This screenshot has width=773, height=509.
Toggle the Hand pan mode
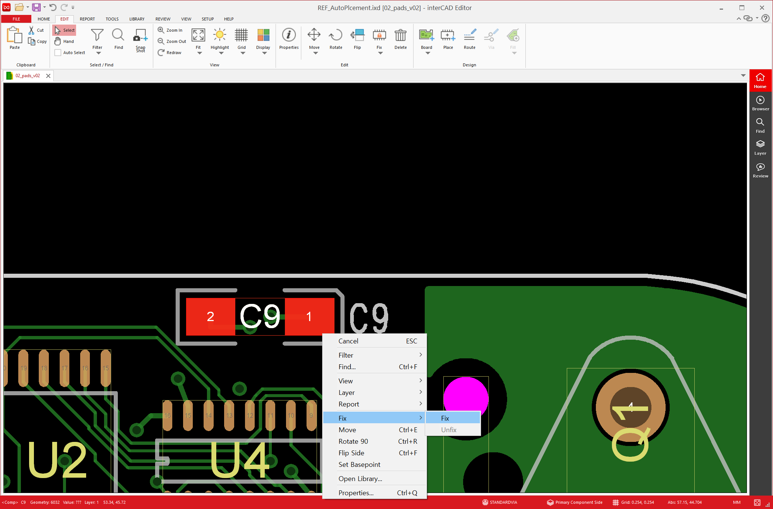pos(64,41)
